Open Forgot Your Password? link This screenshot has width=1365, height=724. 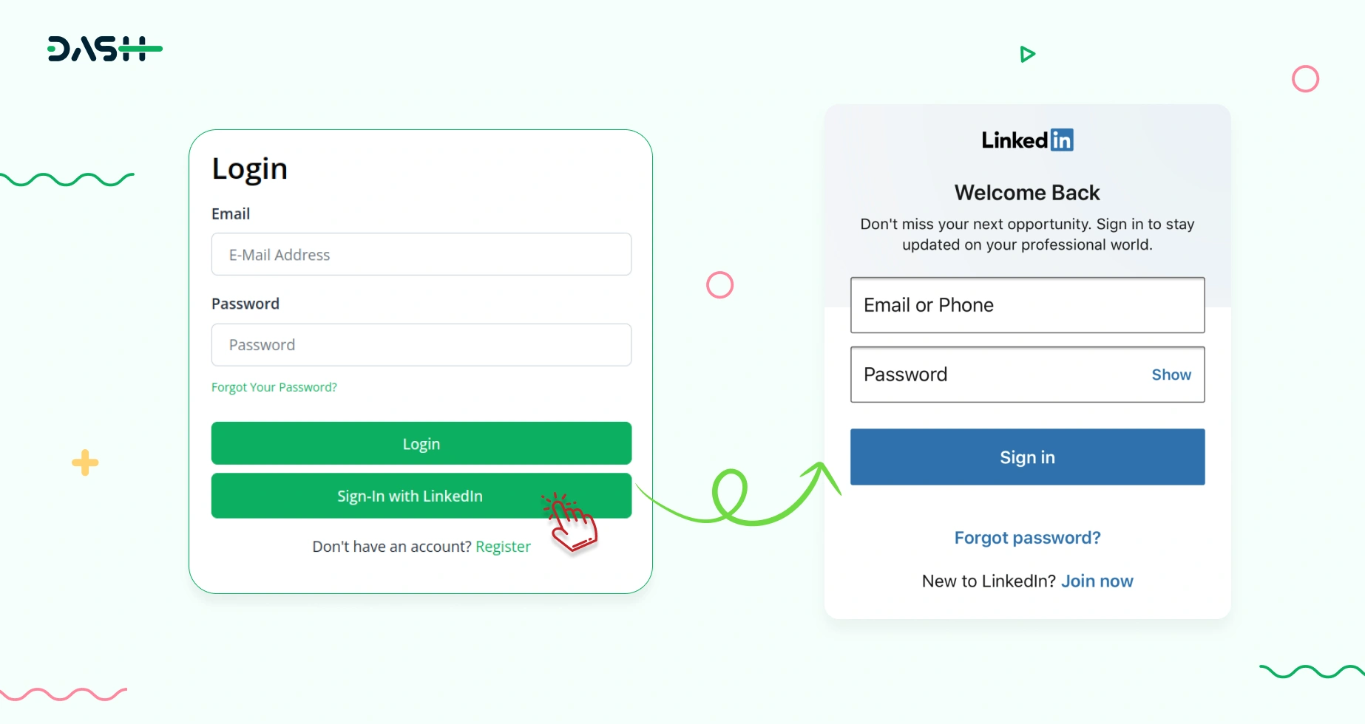[274, 387]
